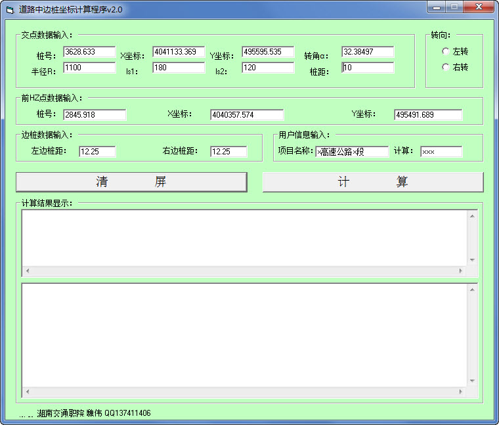Viewport: 499px width, 425px height.
Task: Click the 清屏 button
Action: coord(131,182)
